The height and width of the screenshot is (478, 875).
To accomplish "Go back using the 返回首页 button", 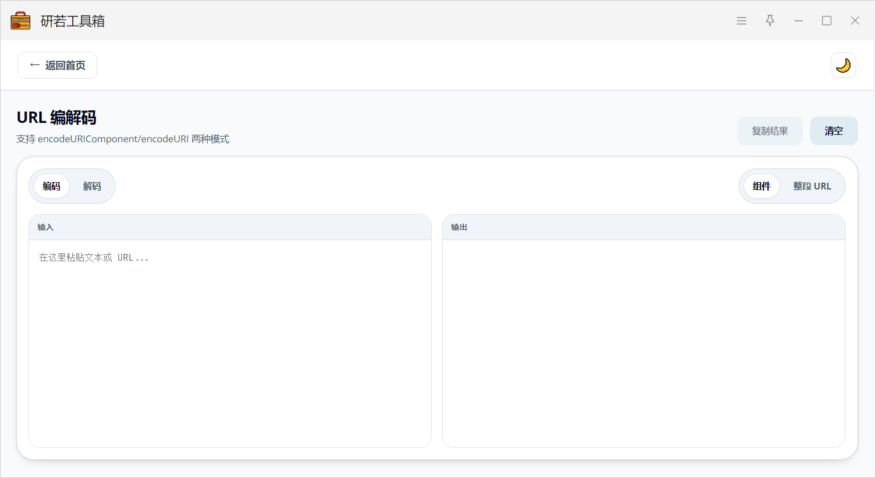I will point(57,65).
